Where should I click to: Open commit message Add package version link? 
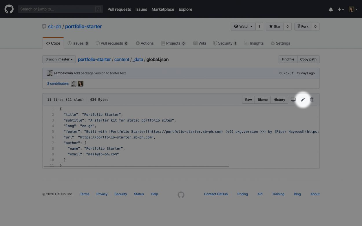[100, 73]
